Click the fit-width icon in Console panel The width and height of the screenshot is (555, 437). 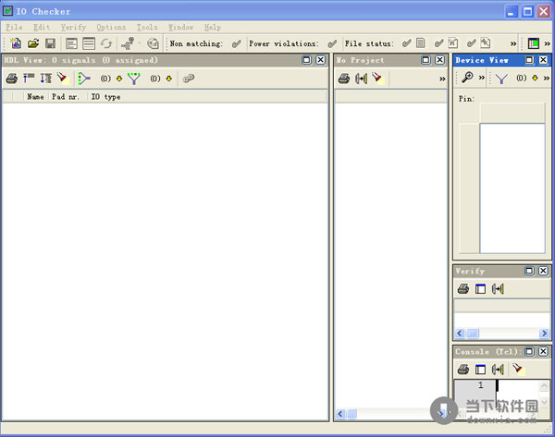[498, 370]
